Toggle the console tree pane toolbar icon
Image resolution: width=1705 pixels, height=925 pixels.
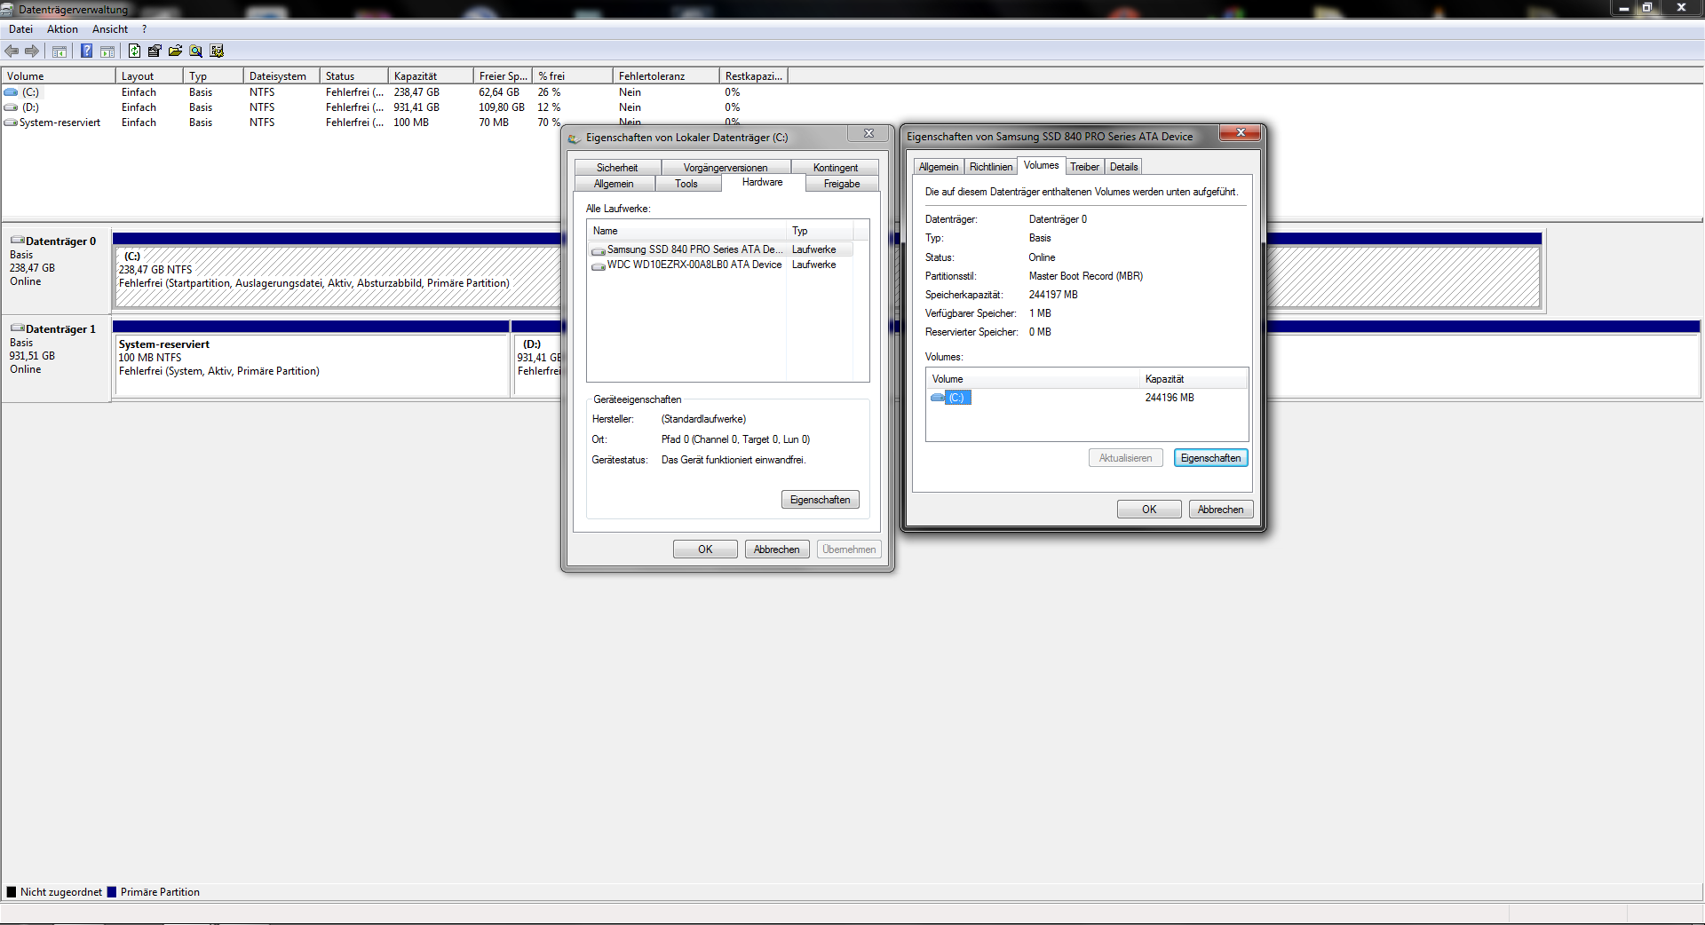pos(59,51)
